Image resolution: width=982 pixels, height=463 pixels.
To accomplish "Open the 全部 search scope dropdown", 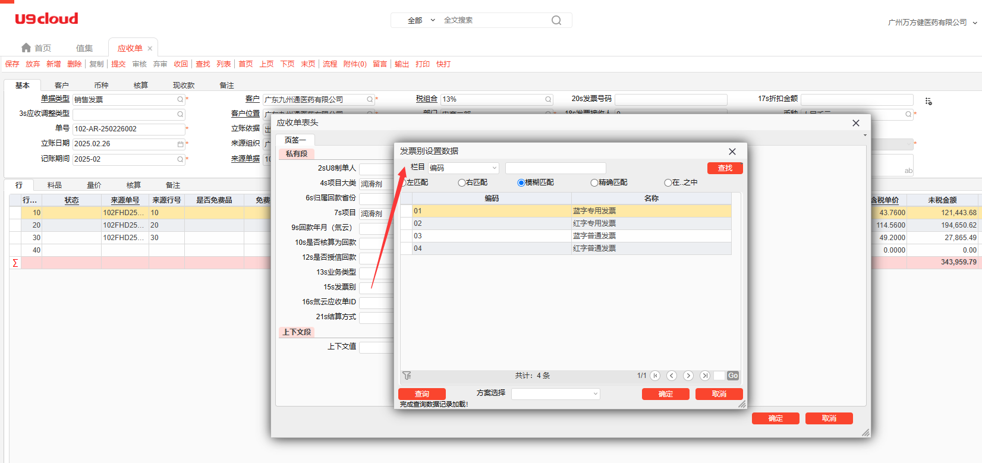I will (421, 20).
